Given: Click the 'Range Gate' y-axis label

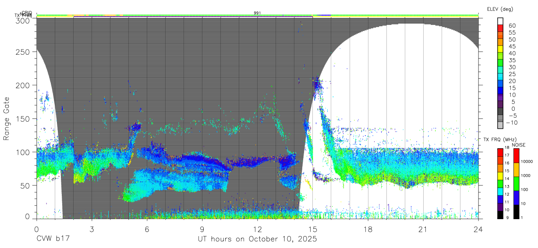Looking at the screenshot, I should click(7, 119).
